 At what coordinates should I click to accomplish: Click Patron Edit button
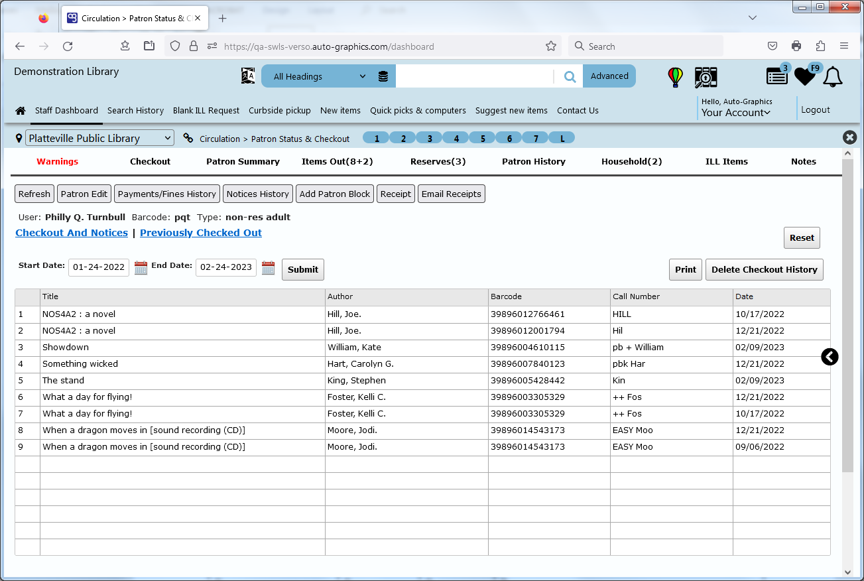tap(84, 194)
